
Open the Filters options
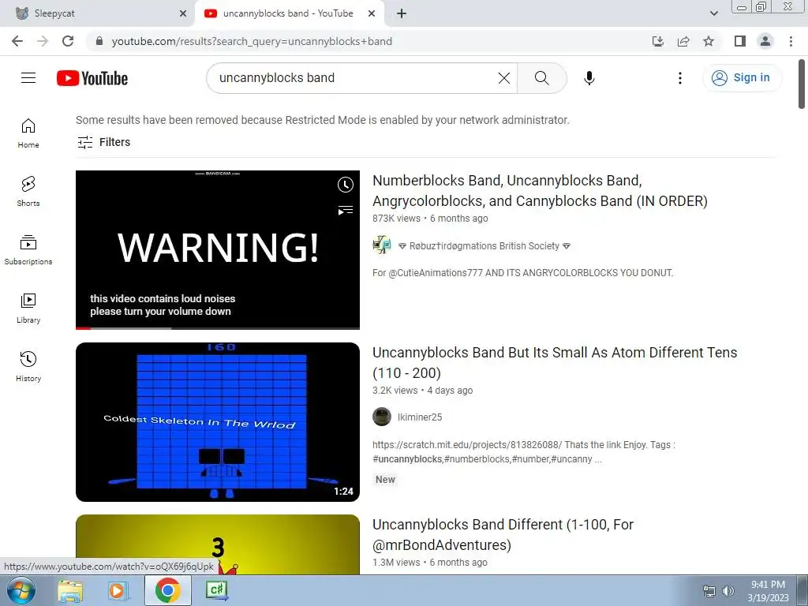click(x=103, y=142)
